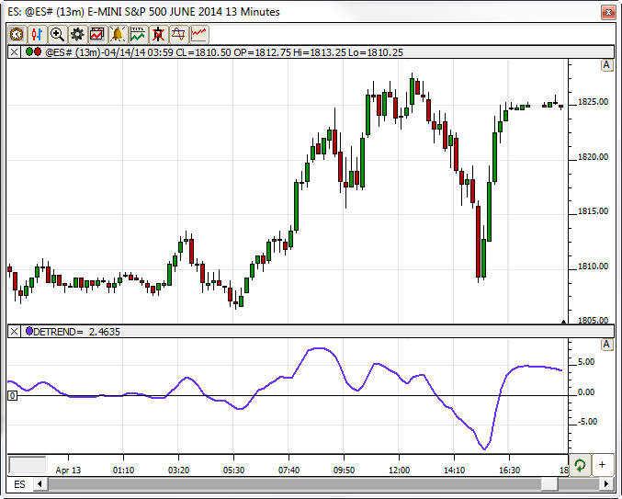Click the alert bell icon
622x499 pixels.
pyautogui.click(x=118, y=35)
